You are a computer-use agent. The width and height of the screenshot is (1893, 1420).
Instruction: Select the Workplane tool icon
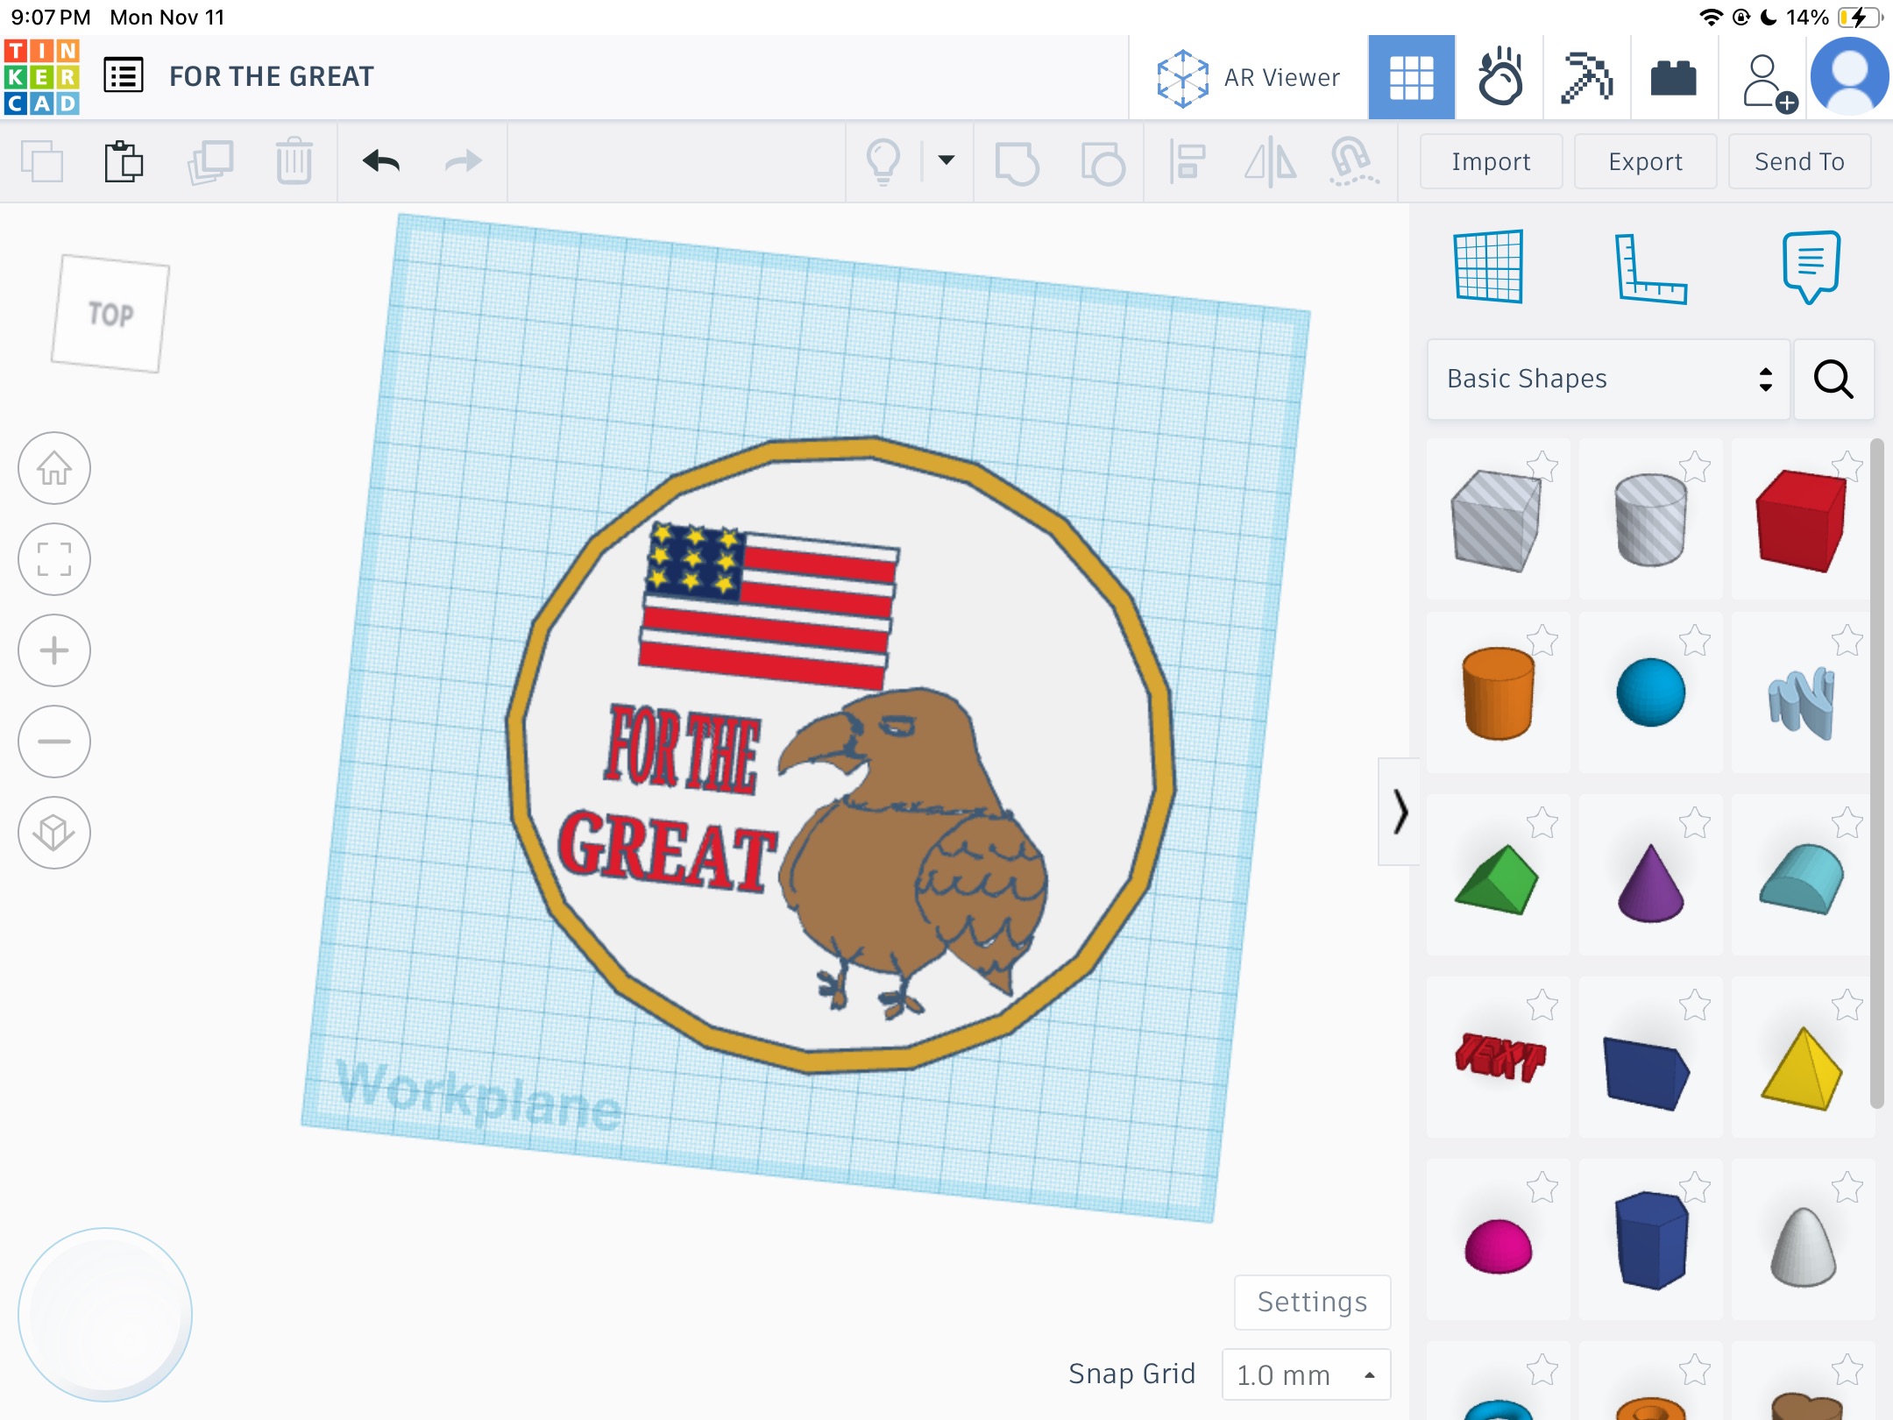[1488, 266]
